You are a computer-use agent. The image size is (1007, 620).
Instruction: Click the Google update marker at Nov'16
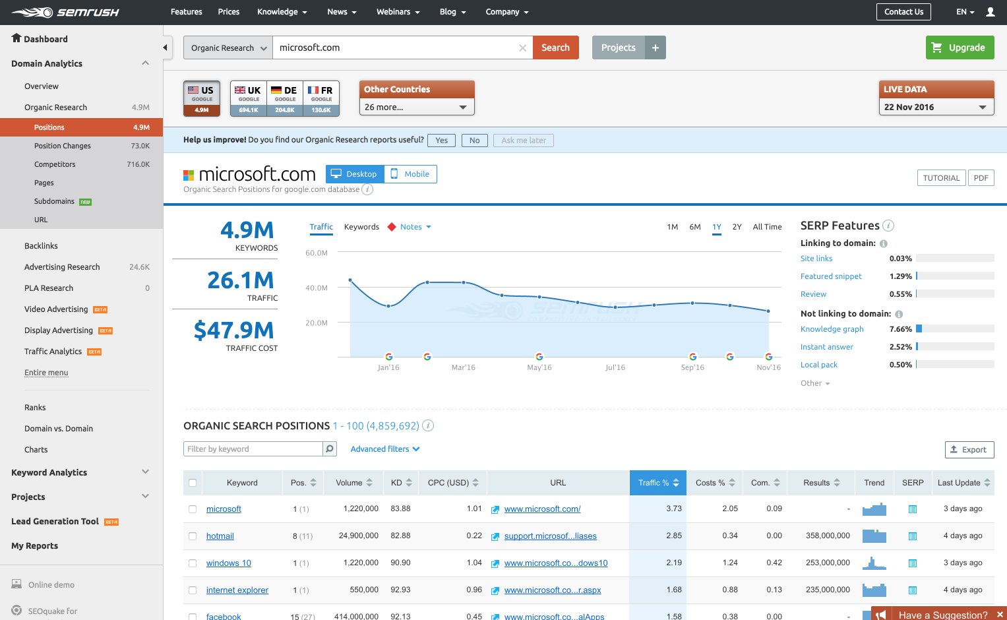(768, 357)
